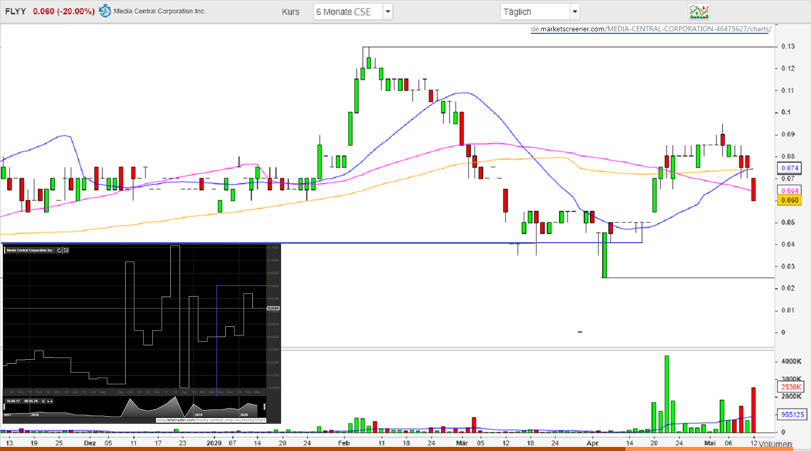Expand the arrow of the Täglich combo box
This screenshot has width=811, height=451.
[x=575, y=12]
